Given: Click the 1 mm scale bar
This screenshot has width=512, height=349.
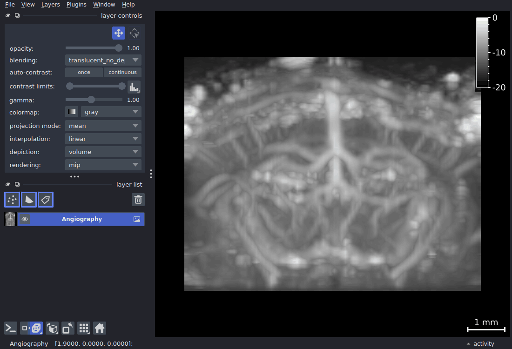Looking at the screenshot, I should point(486,326).
